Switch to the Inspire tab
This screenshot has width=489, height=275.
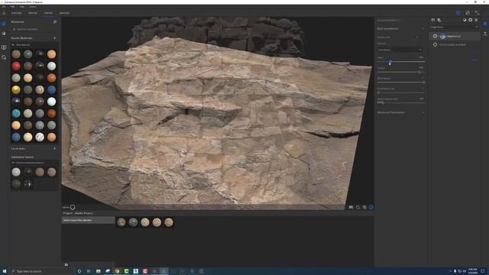(32, 13)
